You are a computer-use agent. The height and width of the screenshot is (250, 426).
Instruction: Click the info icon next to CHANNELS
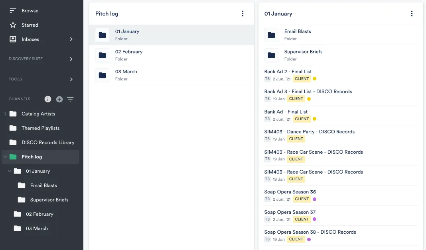coord(47,99)
